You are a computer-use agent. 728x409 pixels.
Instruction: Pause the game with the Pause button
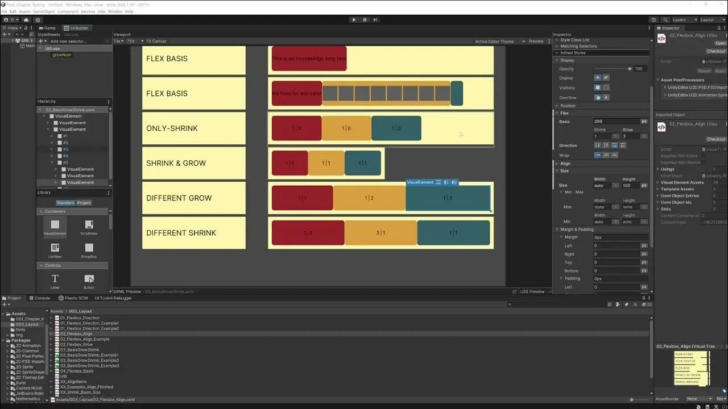click(x=365, y=20)
